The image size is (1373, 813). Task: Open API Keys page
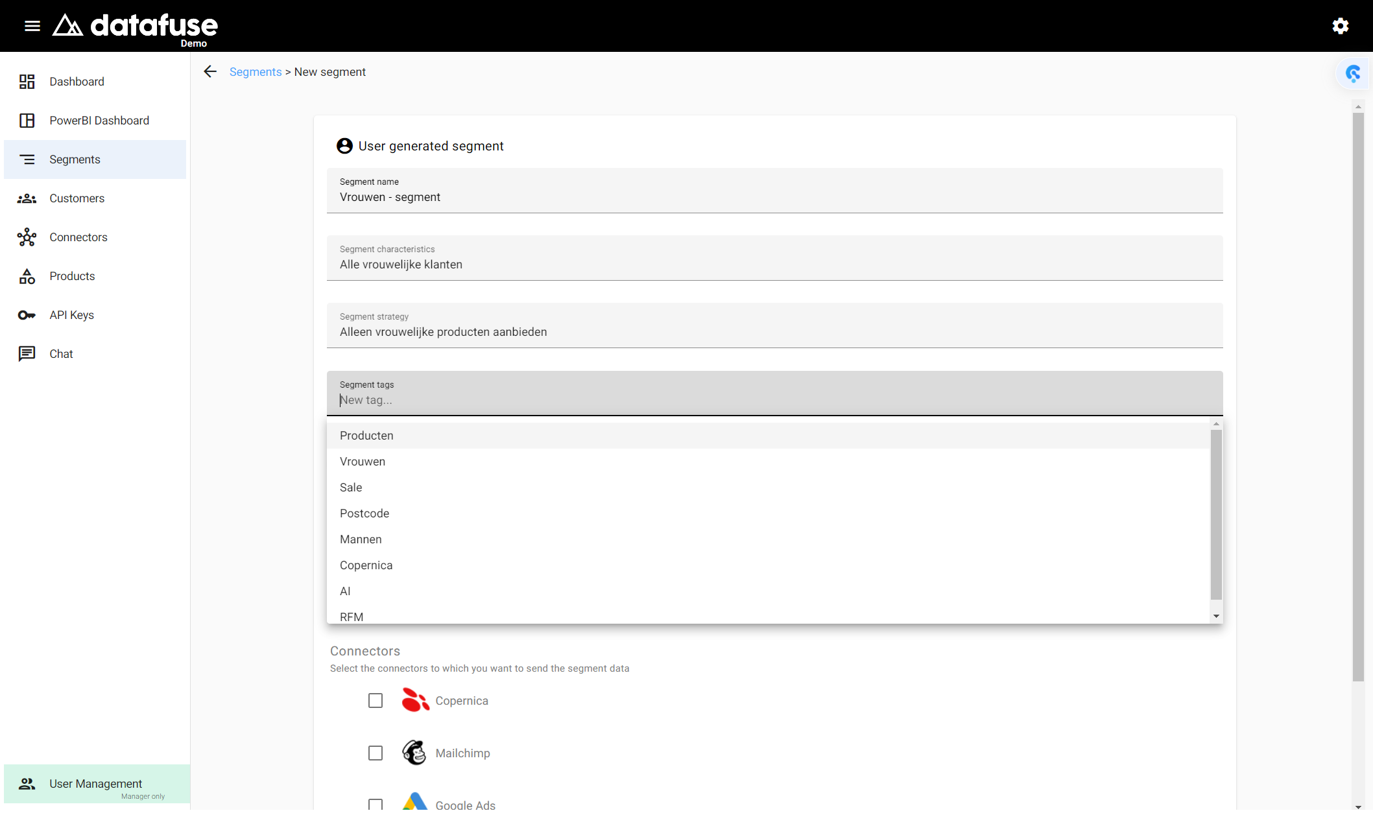tap(95, 315)
